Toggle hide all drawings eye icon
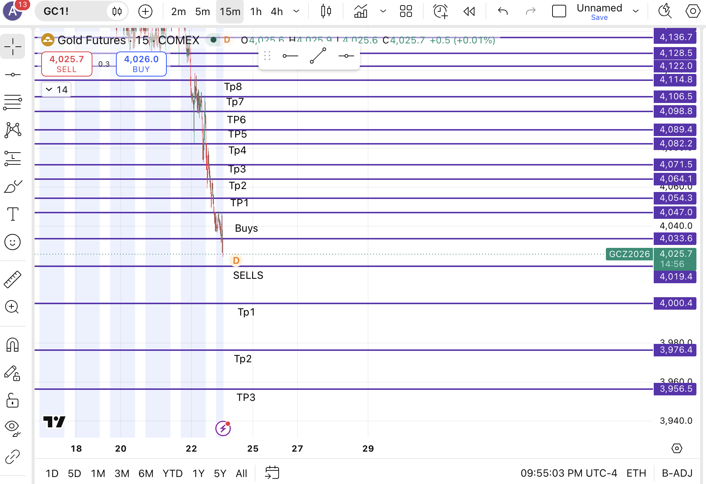706x484 pixels. 13,428
